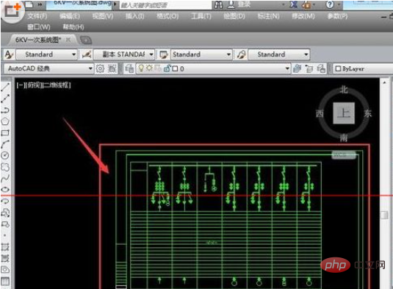This screenshot has height=289, width=393.
Task: Select the Ellipse Arc tool
Action: [5, 201]
